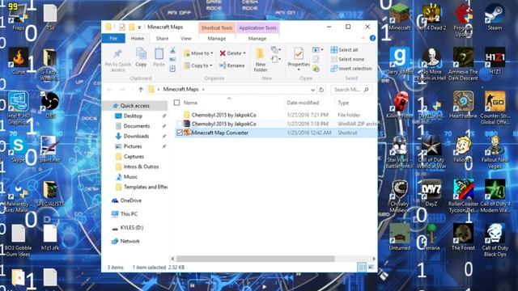The width and height of the screenshot is (518, 291).
Task: Click the horizontal scrollbar in file list
Action: [255, 259]
